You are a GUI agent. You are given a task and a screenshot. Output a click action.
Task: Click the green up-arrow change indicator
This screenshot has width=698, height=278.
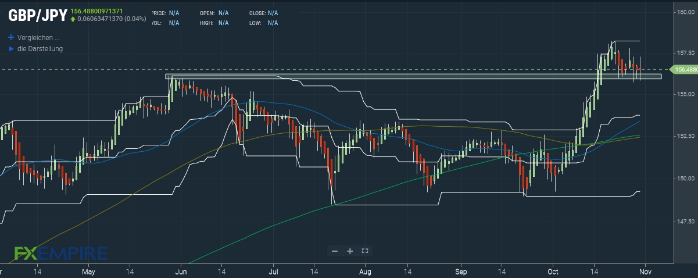point(73,19)
